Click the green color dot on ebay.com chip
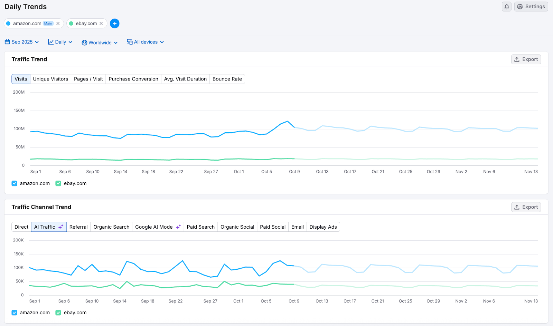The height and width of the screenshot is (326, 553). point(71,23)
